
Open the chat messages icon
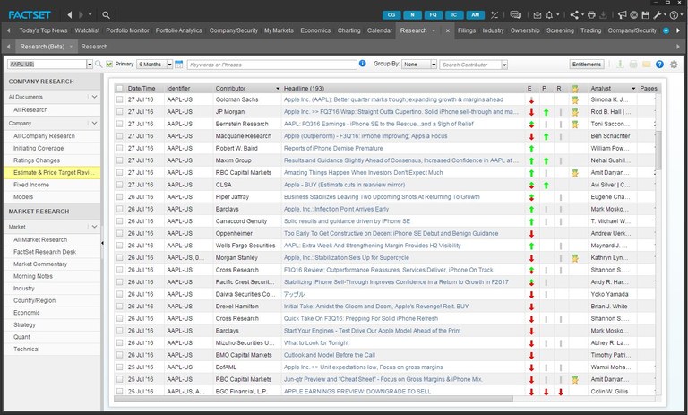coord(516,15)
